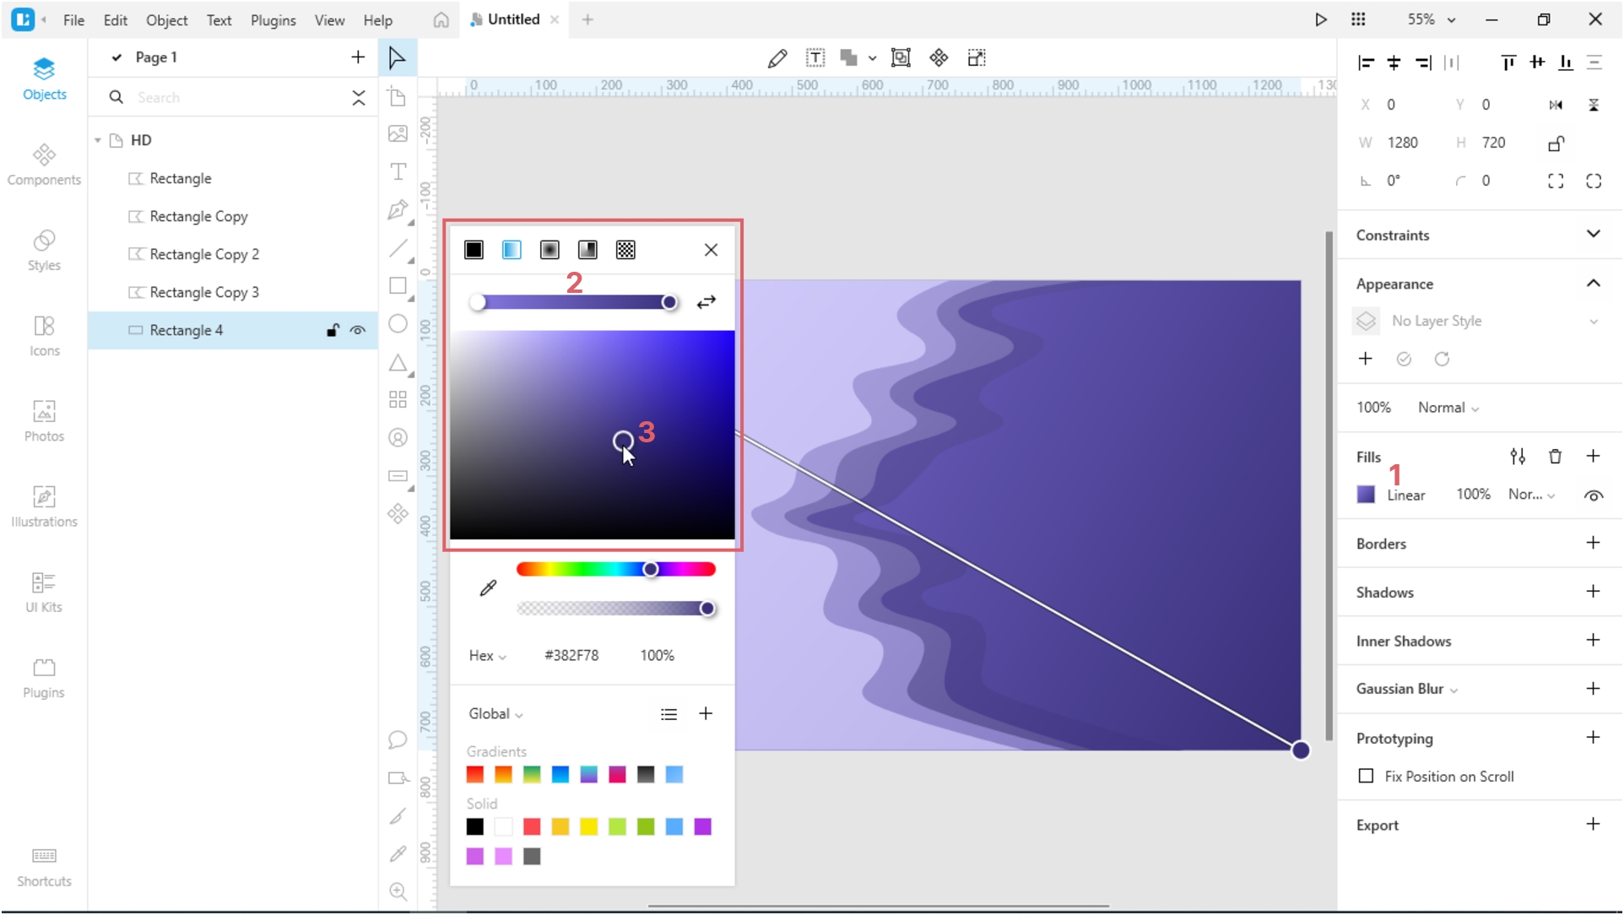This screenshot has width=1624, height=915.
Task: Close the color picker popup
Action: (711, 250)
